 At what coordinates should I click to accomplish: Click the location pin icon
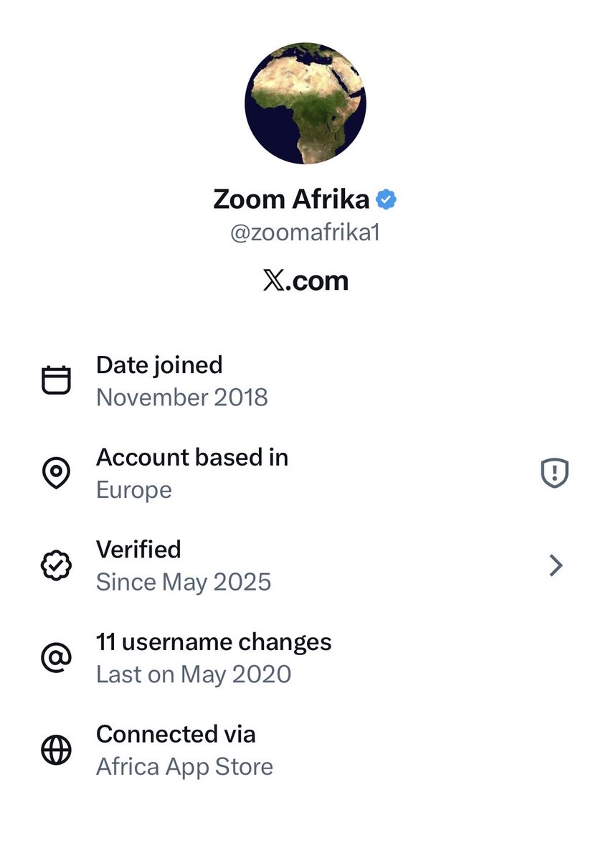(56, 473)
